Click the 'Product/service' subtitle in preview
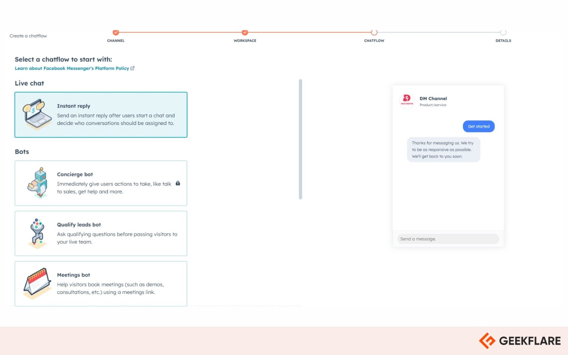 433,105
